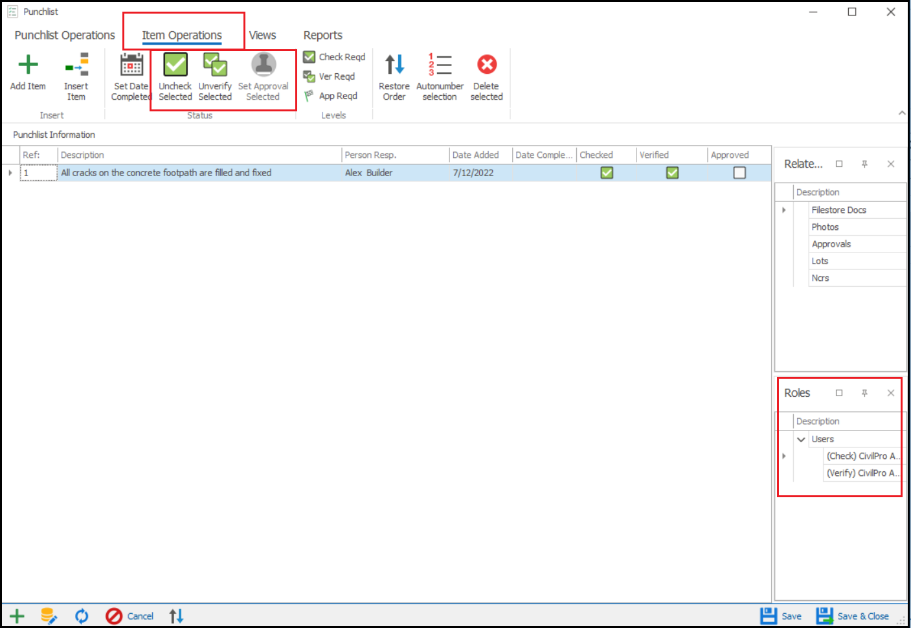Toggle the Verified checkbox for item 1
911x628 pixels.
point(672,173)
